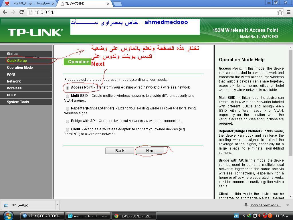Click the Next button
Viewport: 293px width, 220px height.
tap(150, 151)
